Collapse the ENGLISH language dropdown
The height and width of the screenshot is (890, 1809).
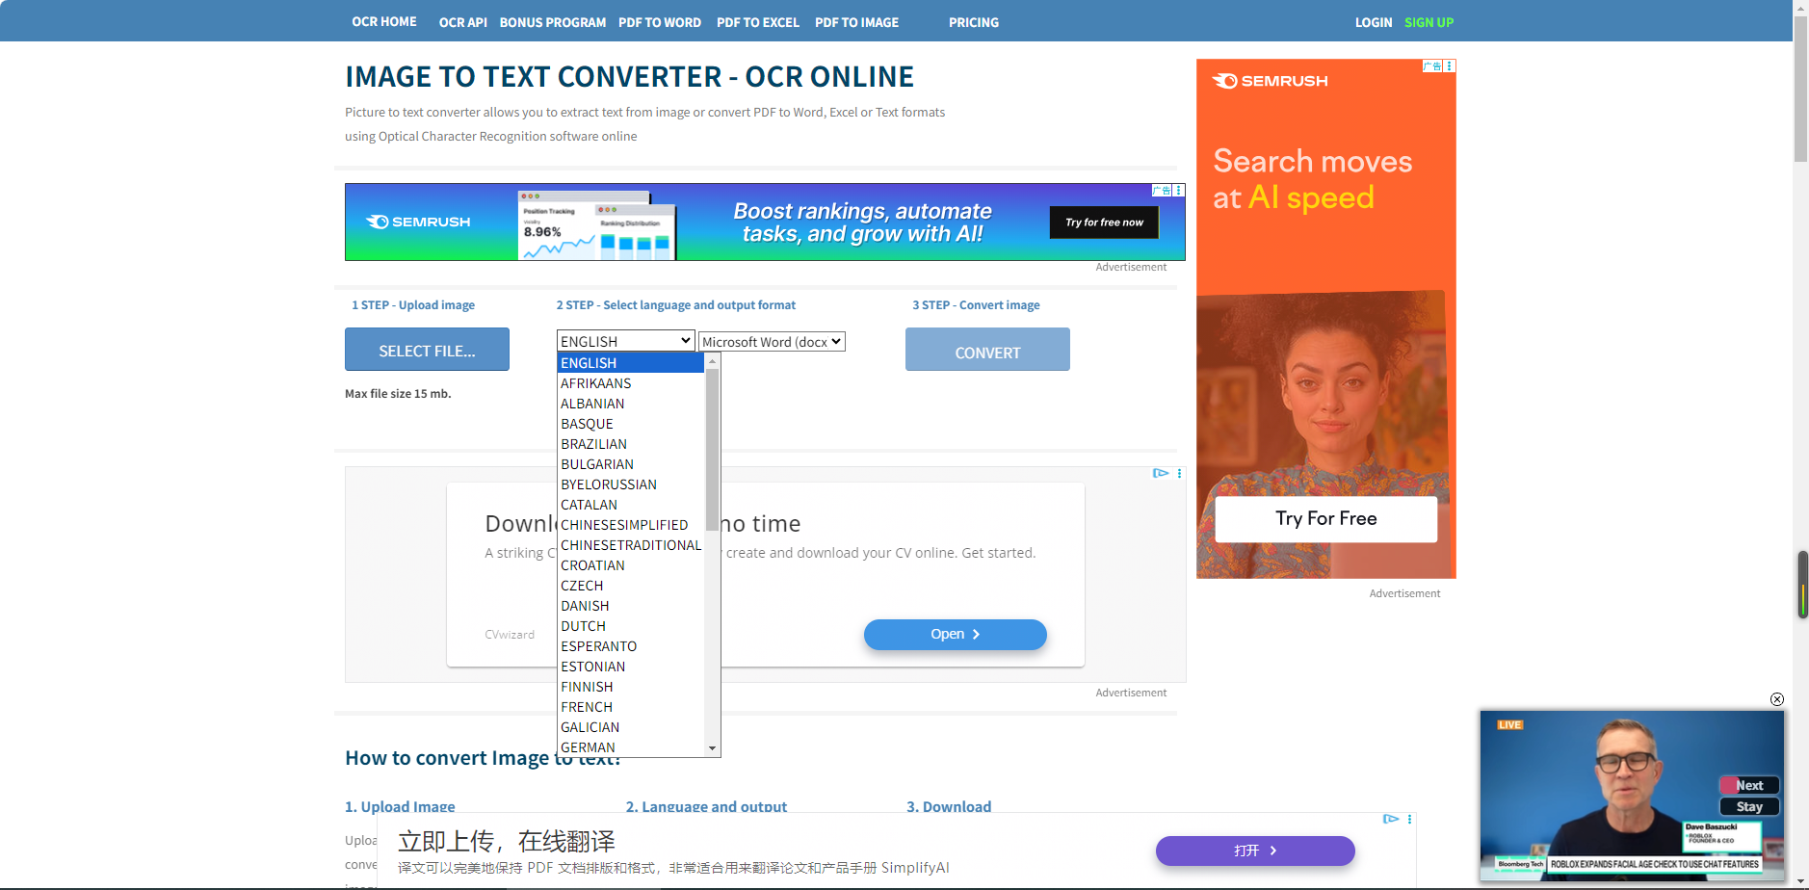tap(625, 341)
